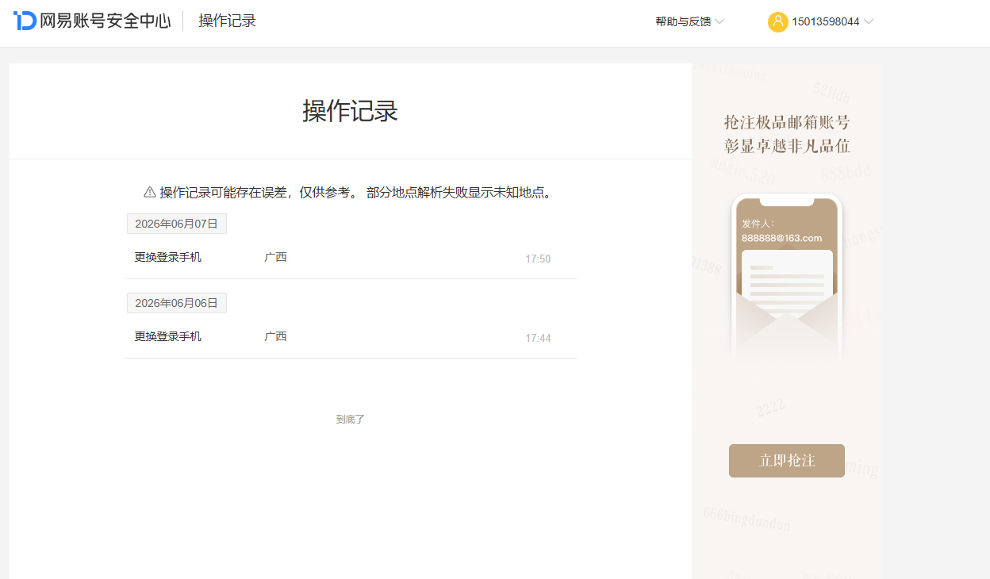Click the 到底了 end-of-list text
Viewport: 990px width, 579px height.
350,420
